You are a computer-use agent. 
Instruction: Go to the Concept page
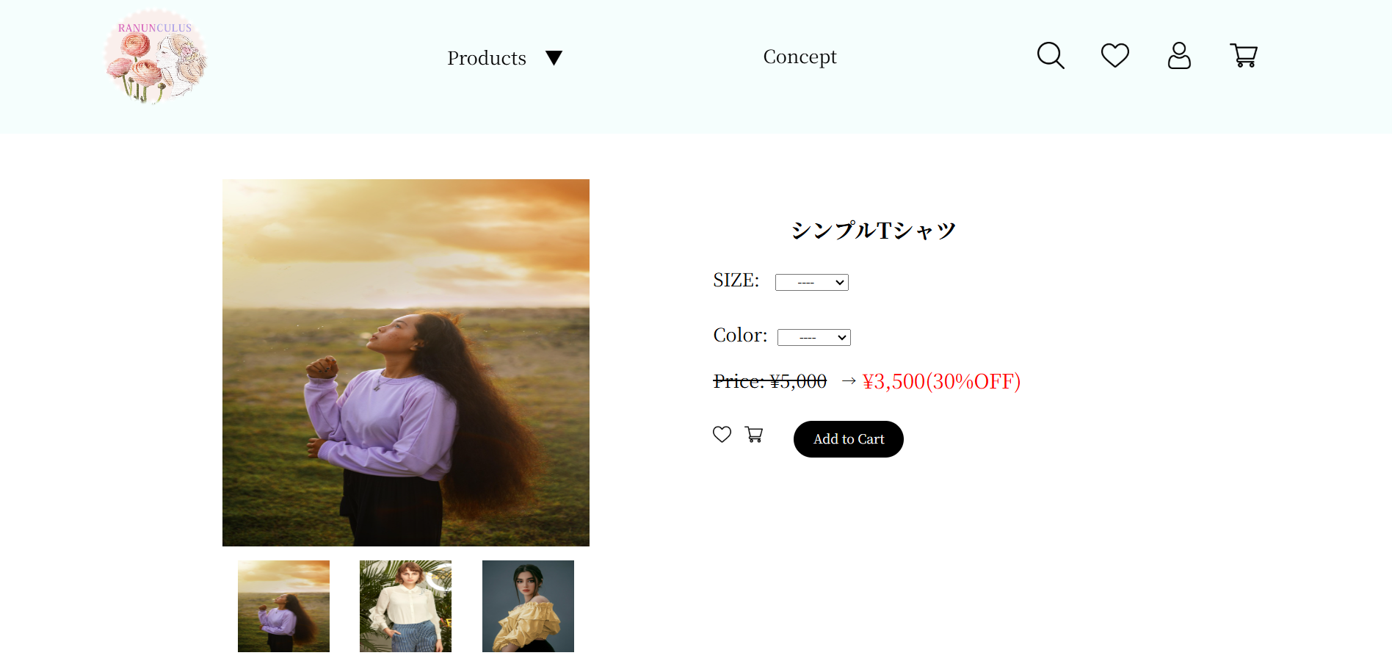pyautogui.click(x=800, y=57)
